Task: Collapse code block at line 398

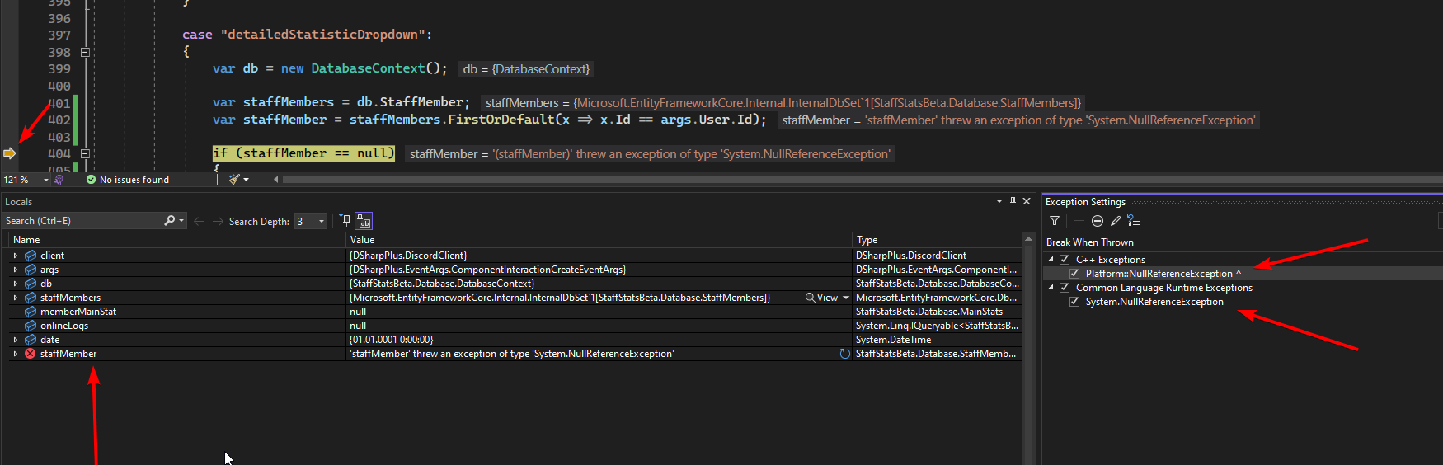Action: pos(85,52)
